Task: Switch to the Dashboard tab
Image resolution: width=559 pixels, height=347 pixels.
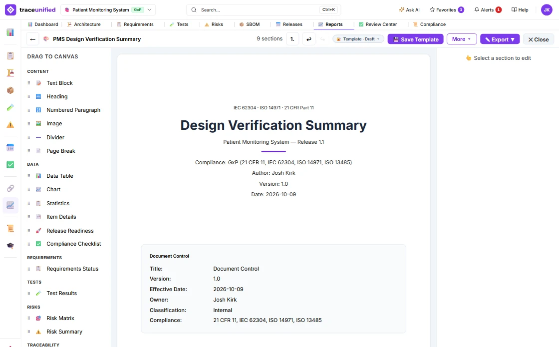Action: pos(43,24)
